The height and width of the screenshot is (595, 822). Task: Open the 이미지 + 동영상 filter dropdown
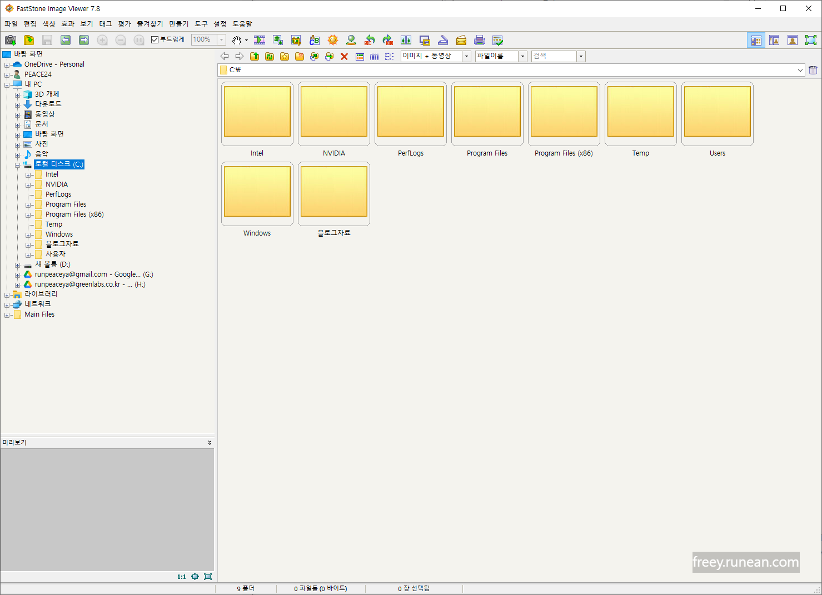[x=467, y=56]
